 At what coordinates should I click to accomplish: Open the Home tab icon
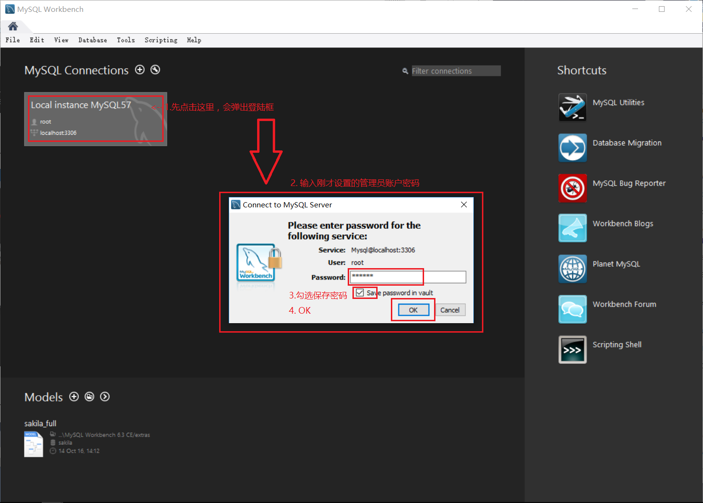13,26
